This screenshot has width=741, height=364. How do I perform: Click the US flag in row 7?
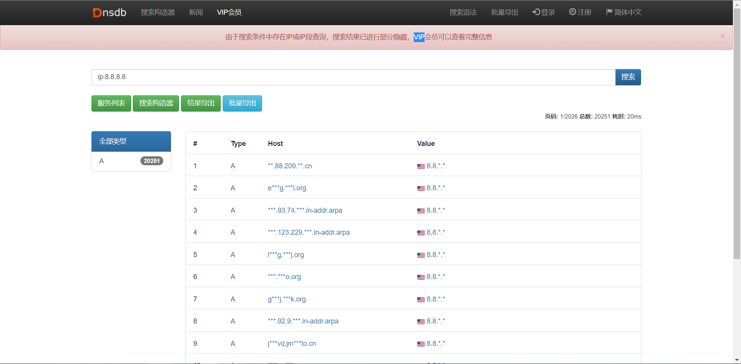click(421, 300)
